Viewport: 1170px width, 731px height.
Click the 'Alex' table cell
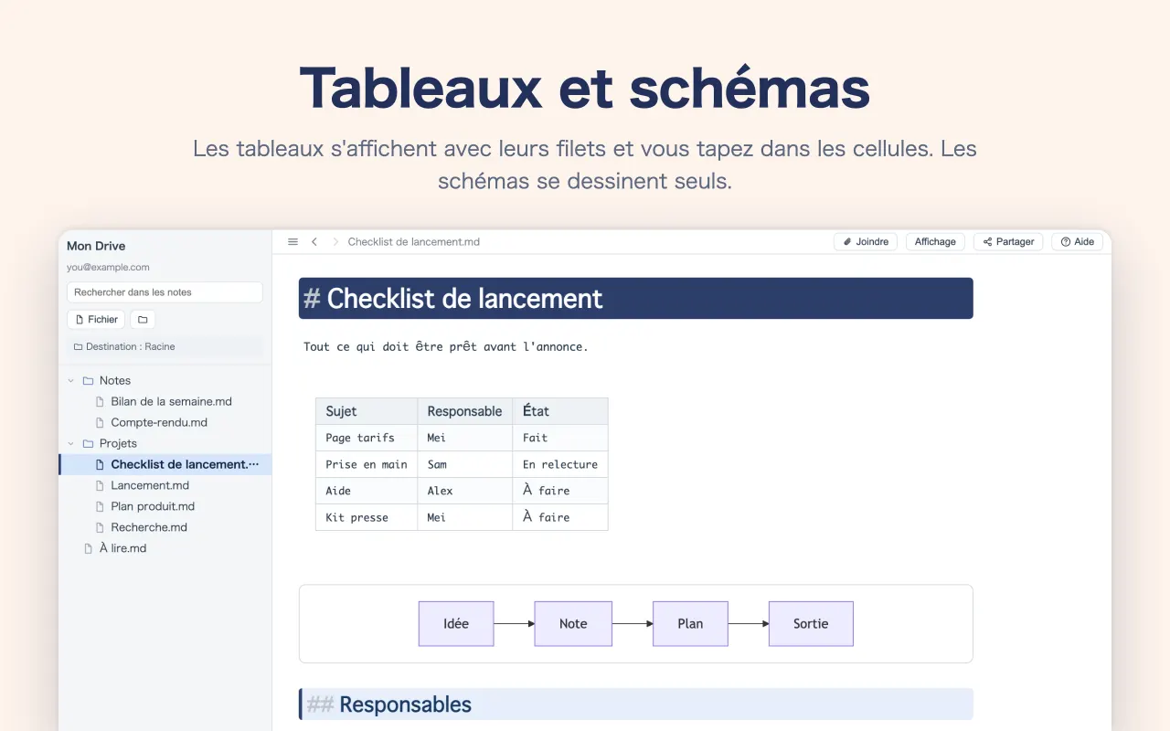point(465,491)
